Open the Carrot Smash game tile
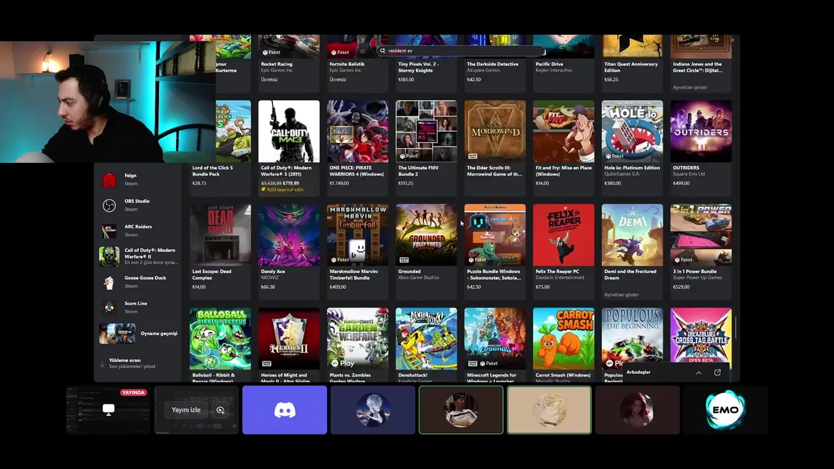The height and width of the screenshot is (469, 834). coord(564,345)
